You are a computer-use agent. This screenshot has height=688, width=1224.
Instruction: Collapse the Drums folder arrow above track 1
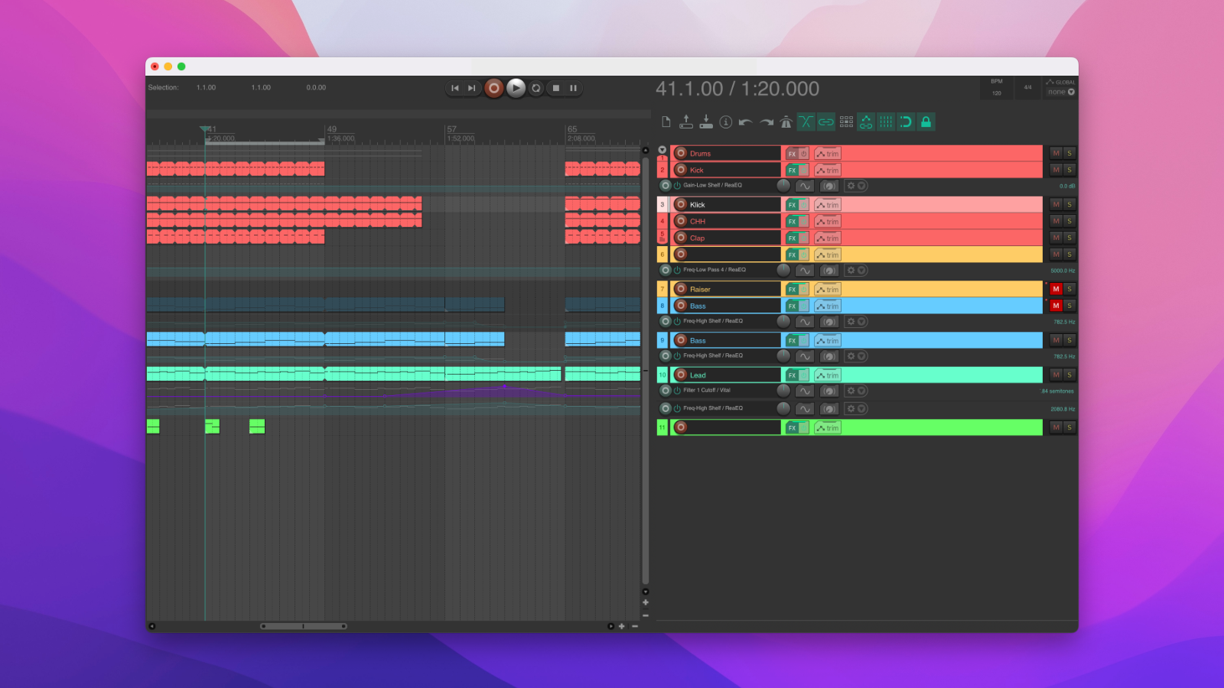click(662, 150)
